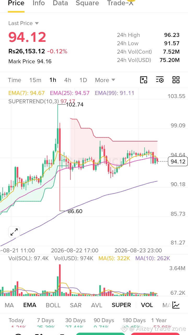
Task: Select the 4h chart interval
Action: [x=68, y=80]
